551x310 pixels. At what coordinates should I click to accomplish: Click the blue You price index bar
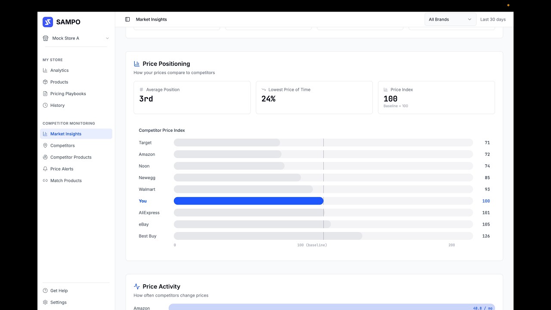click(248, 201)
